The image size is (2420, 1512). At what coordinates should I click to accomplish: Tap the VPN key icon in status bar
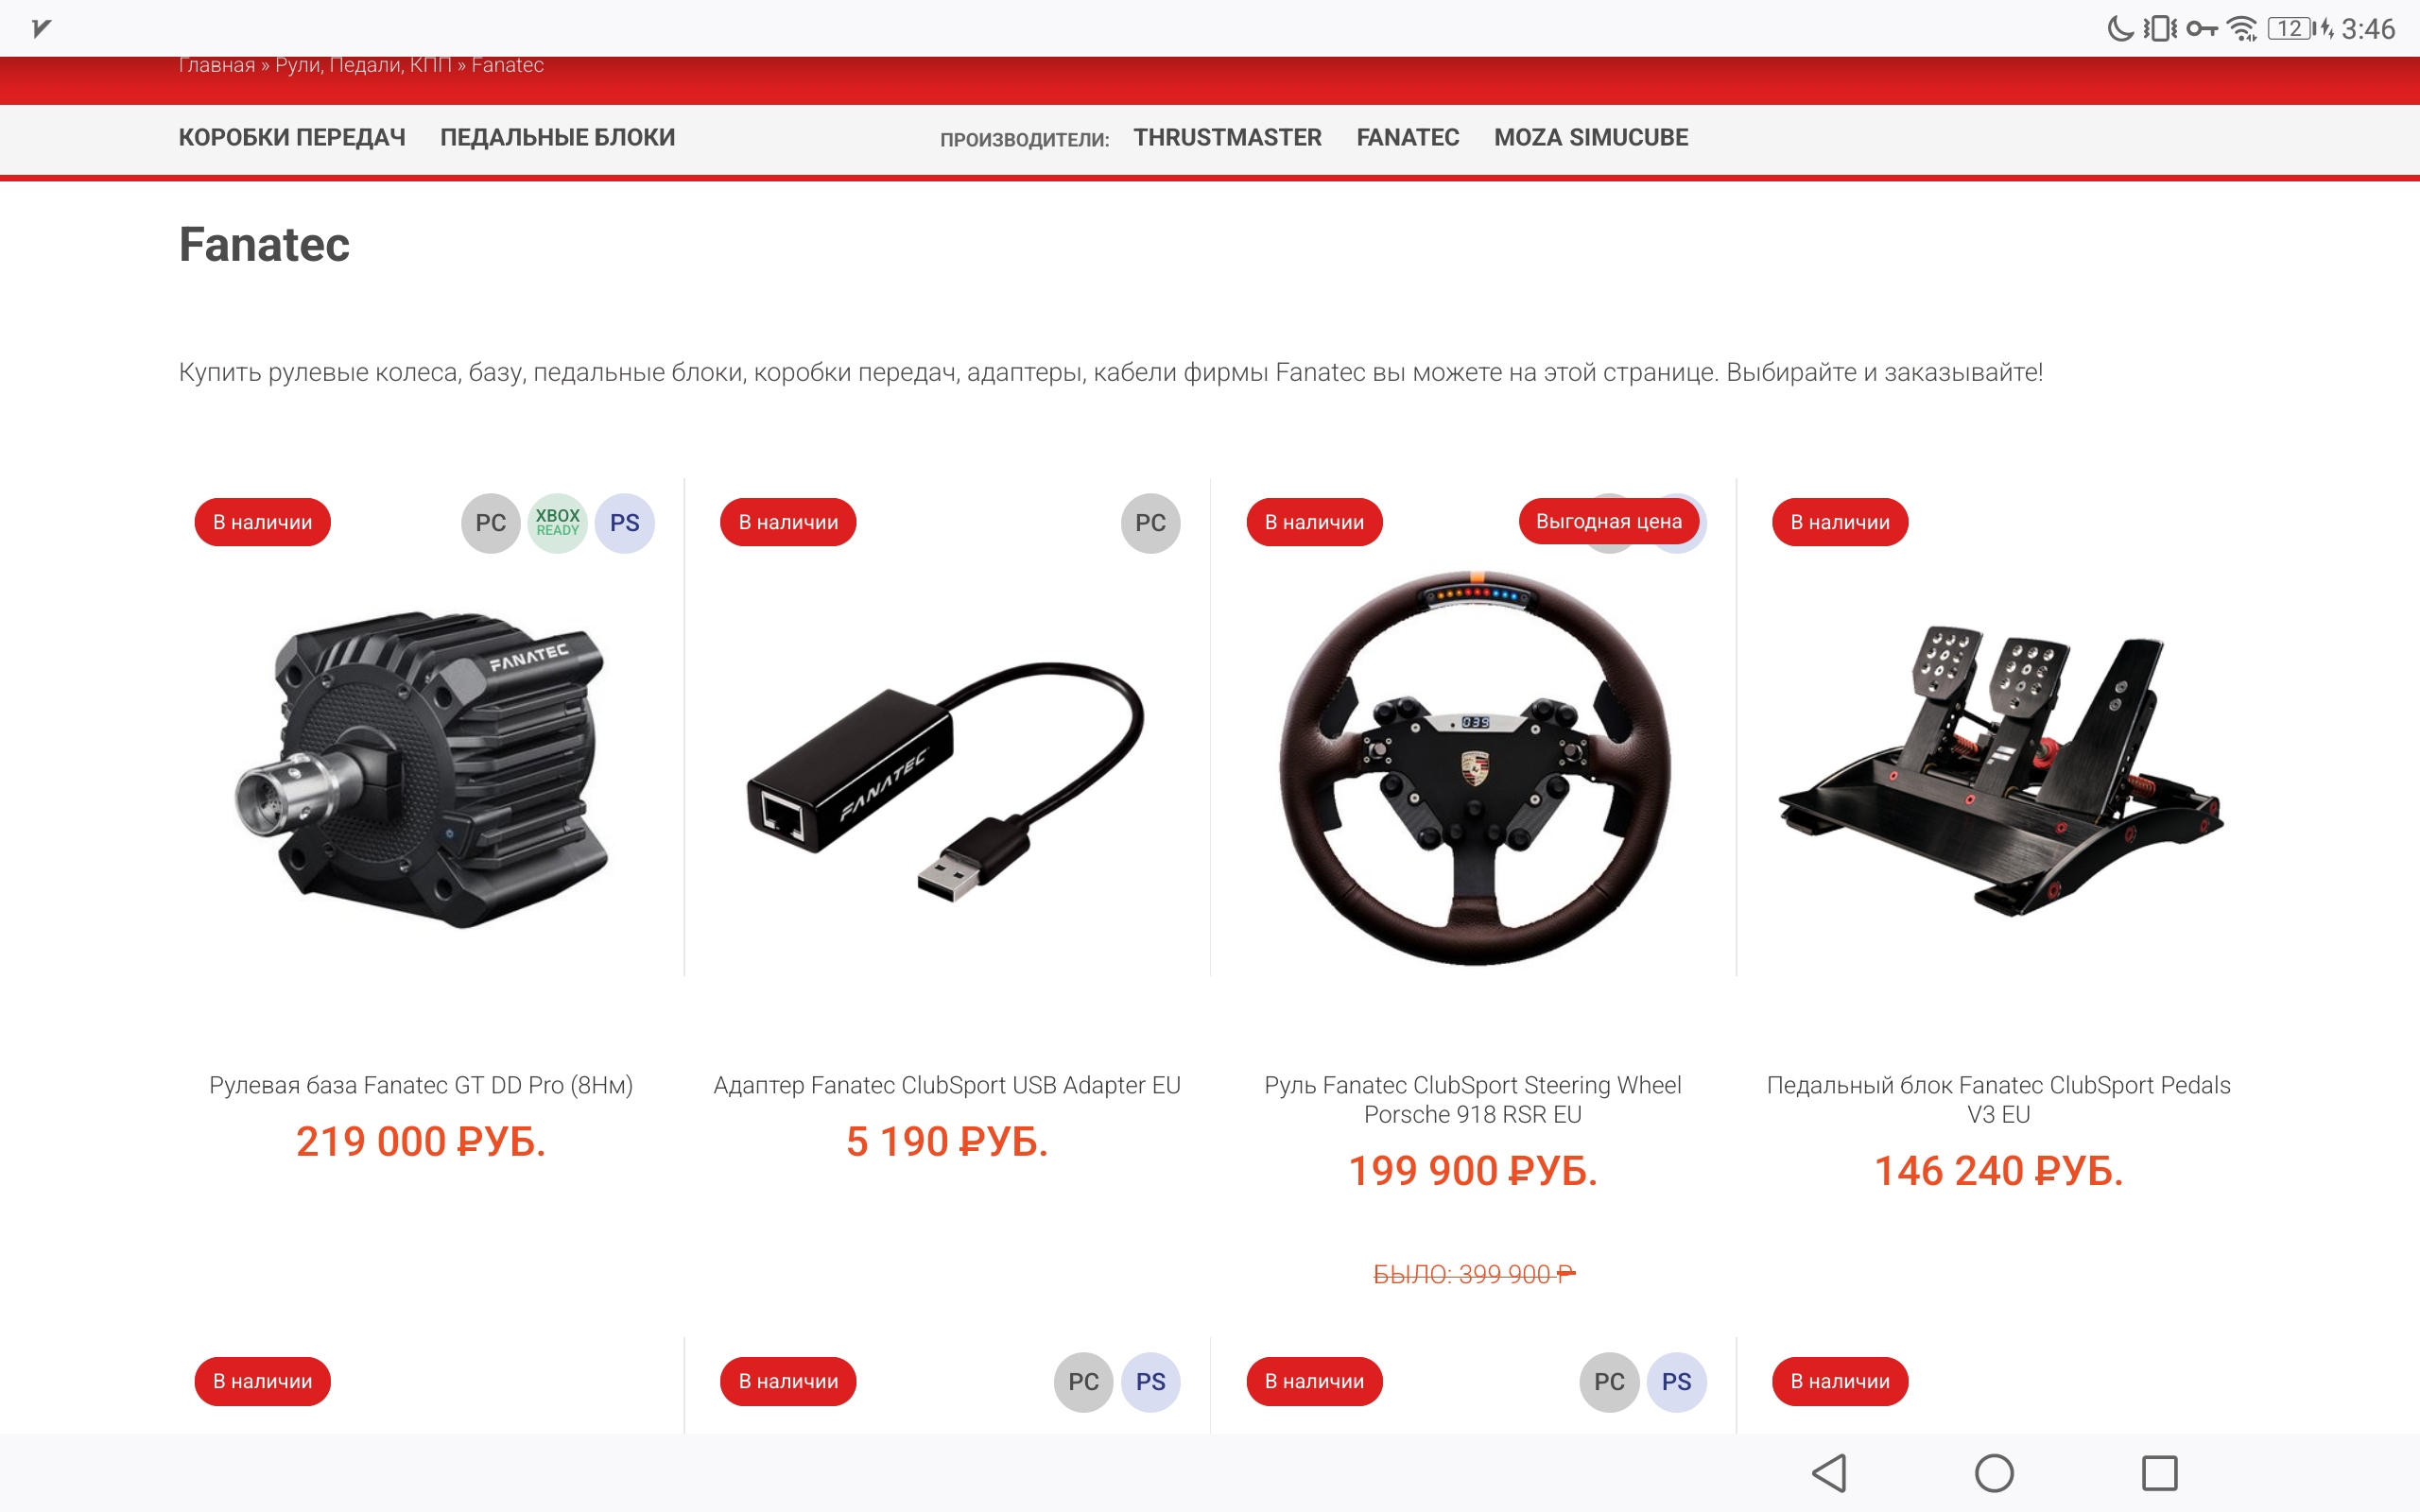[2201, 29]
